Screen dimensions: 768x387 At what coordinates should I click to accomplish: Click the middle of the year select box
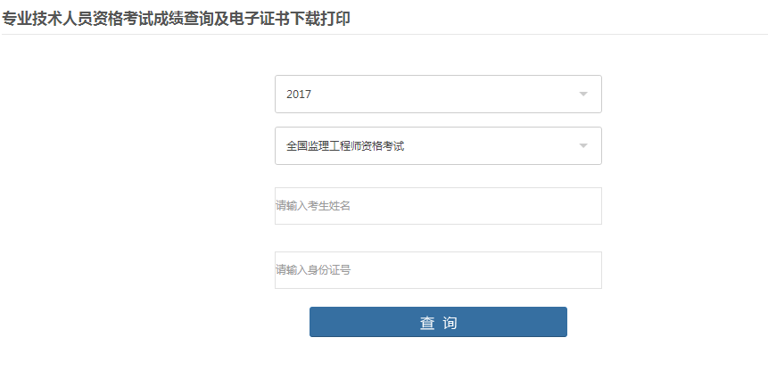coord(438,94)
